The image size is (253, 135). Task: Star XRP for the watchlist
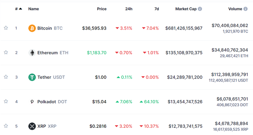tap(6, 126)
